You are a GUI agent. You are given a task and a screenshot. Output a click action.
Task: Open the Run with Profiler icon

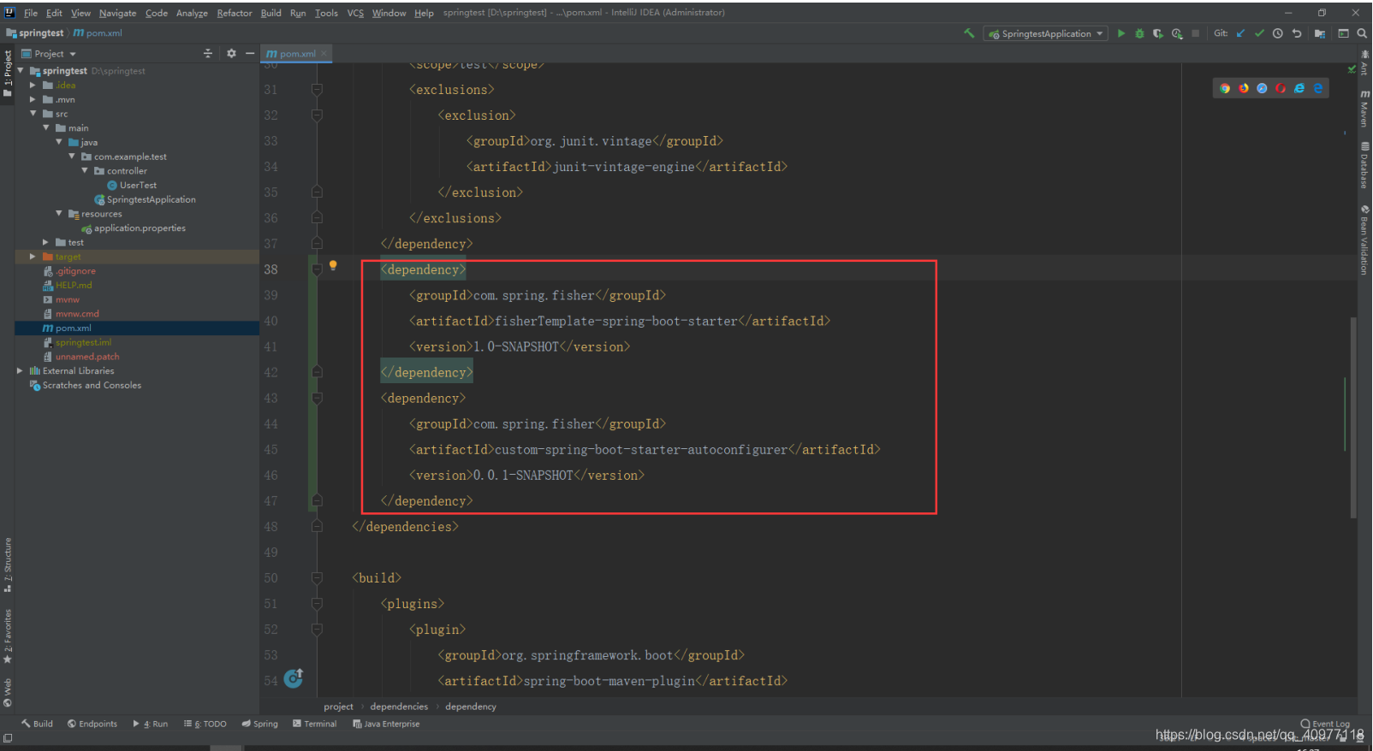point(1177,33)
